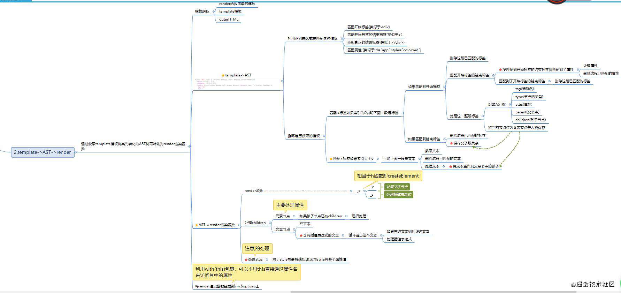The image size is (621, 293).
Task: Select the template模板 node
Action: click(x=230, y=12)
